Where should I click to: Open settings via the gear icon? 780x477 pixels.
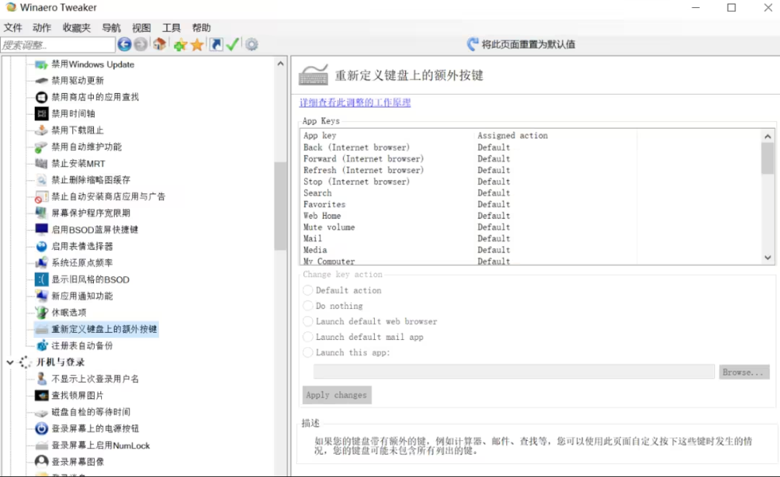pos(251,45)
